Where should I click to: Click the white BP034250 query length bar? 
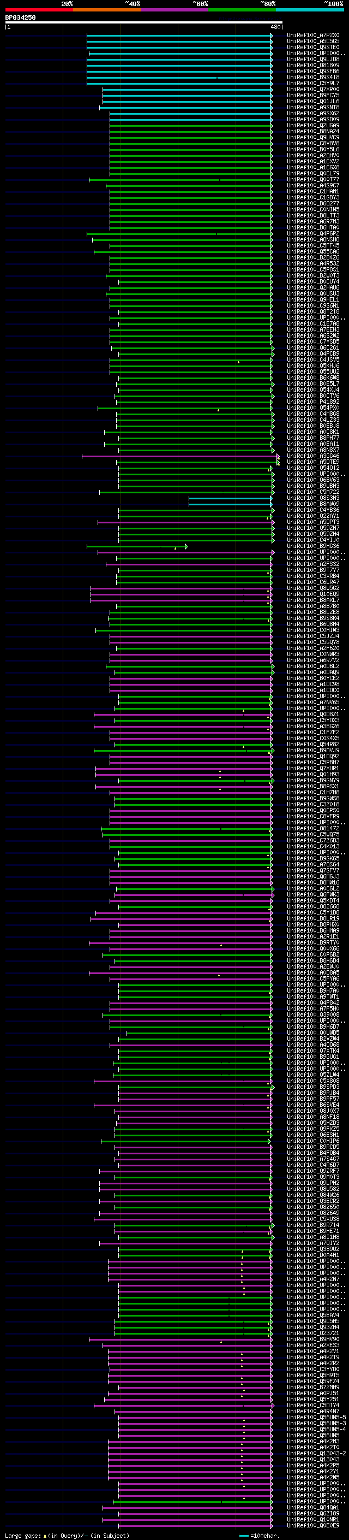click(x=144, y=22)
